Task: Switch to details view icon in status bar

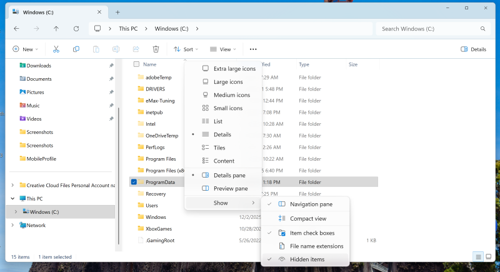Action: (x=478, y=257)
